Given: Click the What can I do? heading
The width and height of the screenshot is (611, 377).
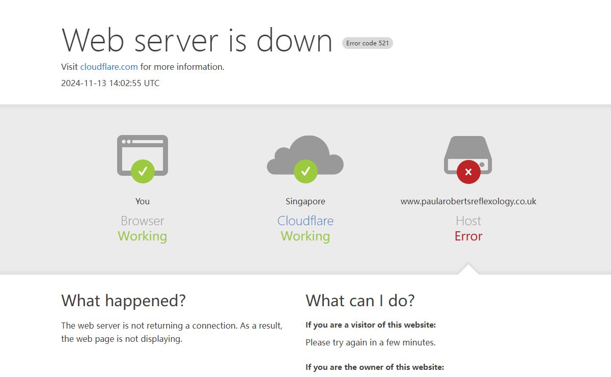Looking at the screenshot, I should point(360,301).
